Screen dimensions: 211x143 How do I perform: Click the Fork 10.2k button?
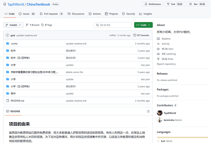175,4
